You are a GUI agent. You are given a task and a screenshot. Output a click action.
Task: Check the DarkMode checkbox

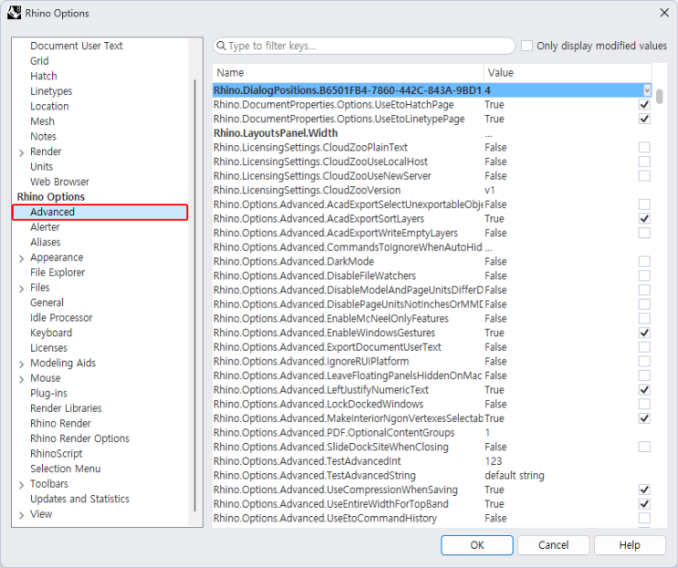point(644,262)
